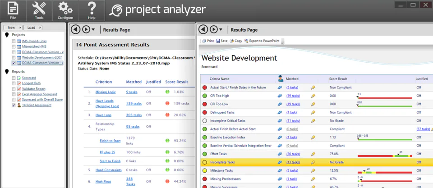Open history dropdown in Website Development pane

(x=221, y=30)
